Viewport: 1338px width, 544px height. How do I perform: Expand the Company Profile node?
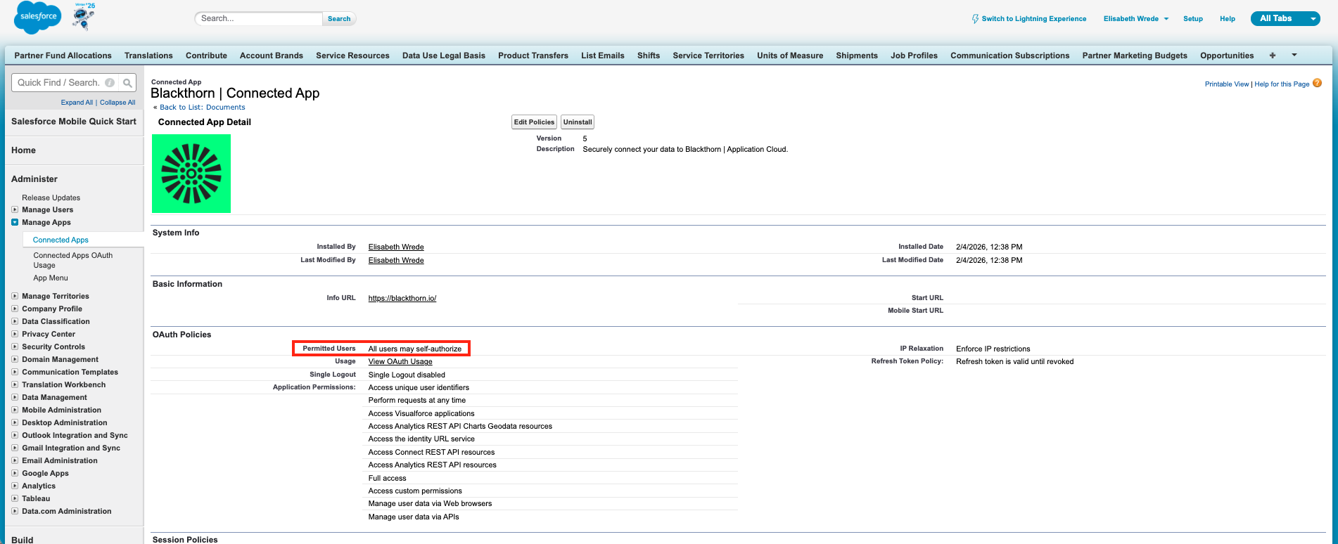coord(15,309)
